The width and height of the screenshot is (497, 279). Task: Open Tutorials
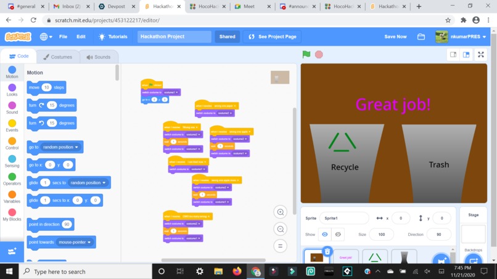(113, 37)
